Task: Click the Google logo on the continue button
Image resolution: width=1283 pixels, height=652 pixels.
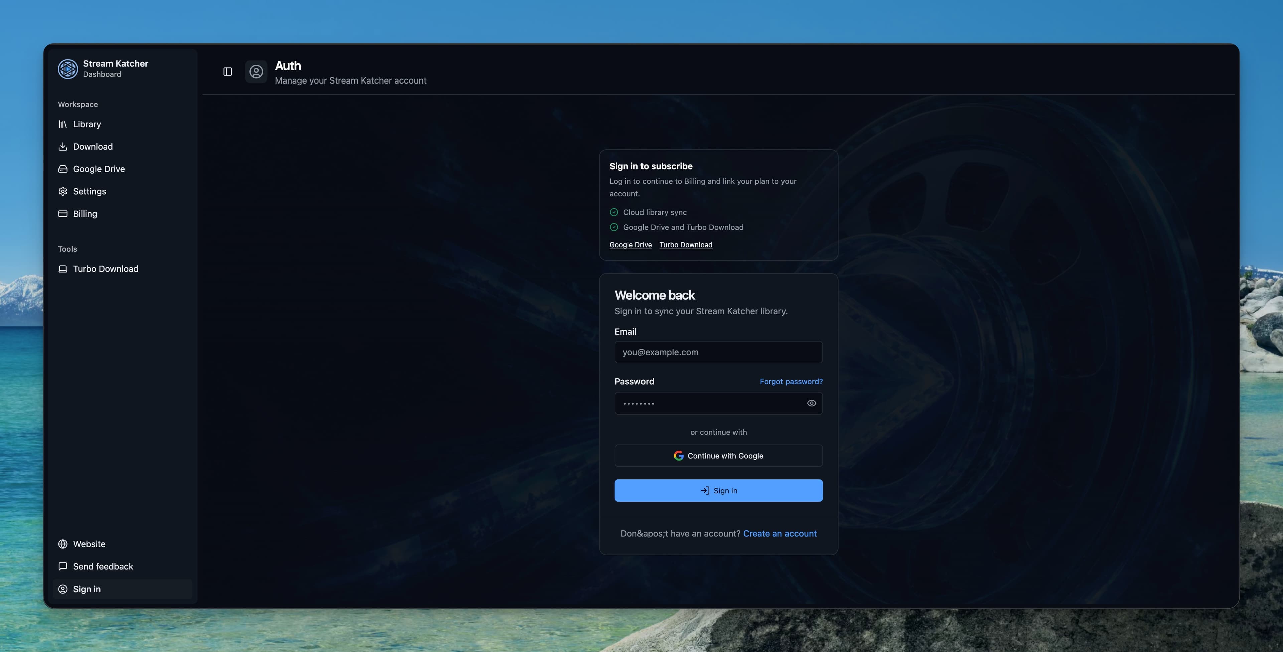Action: coord(678,456)
